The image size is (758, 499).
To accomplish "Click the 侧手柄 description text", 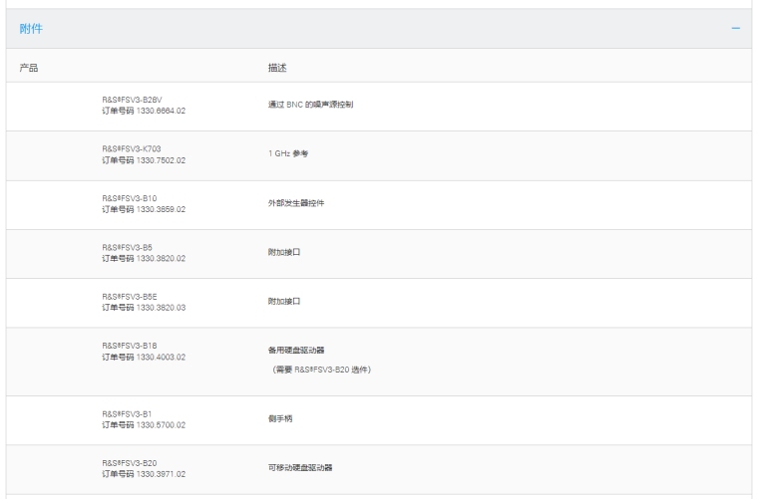I will (x=266, y=418).
